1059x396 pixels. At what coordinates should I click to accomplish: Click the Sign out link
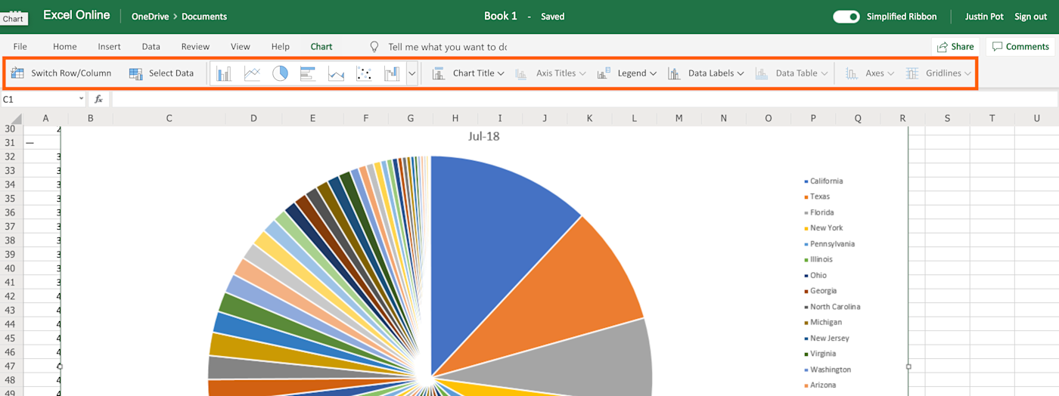[1031, 17]
